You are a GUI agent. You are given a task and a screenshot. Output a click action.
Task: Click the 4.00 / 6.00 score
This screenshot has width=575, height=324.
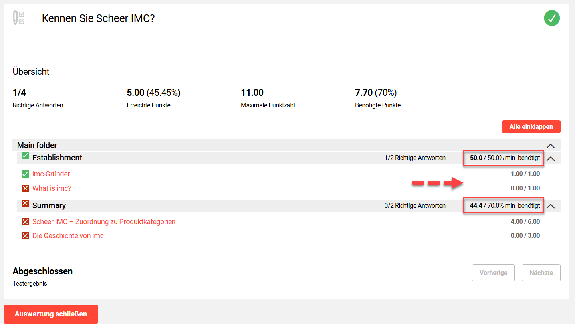click(525, 222)
